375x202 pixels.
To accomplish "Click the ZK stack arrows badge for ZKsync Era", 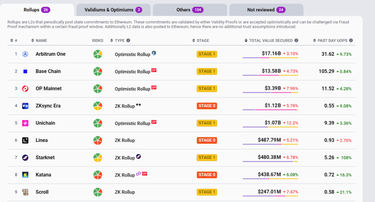I will pos(138,105).
